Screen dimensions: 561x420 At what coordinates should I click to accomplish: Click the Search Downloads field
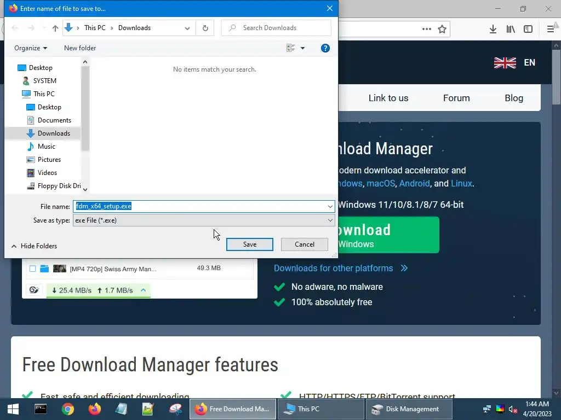(x=276, y=28)
